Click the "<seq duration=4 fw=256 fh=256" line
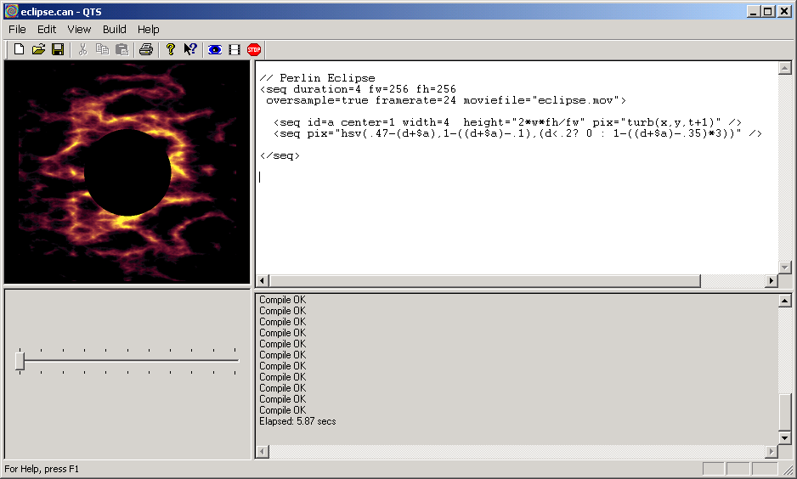797x479 pixels. 358,89
